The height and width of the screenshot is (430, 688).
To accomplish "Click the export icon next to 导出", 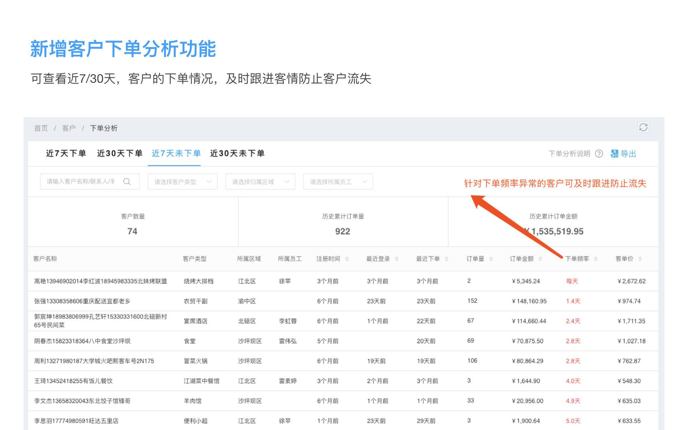I will pyautogui.click(x=614, y=154).
